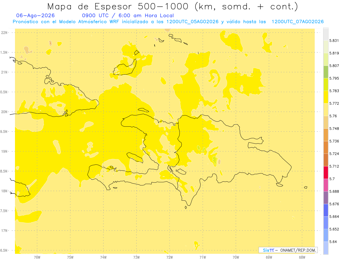Click the 19N latitude label
The height and width of the screenshot is (261, 339).
pyautogui.click(x=4, y=151)
